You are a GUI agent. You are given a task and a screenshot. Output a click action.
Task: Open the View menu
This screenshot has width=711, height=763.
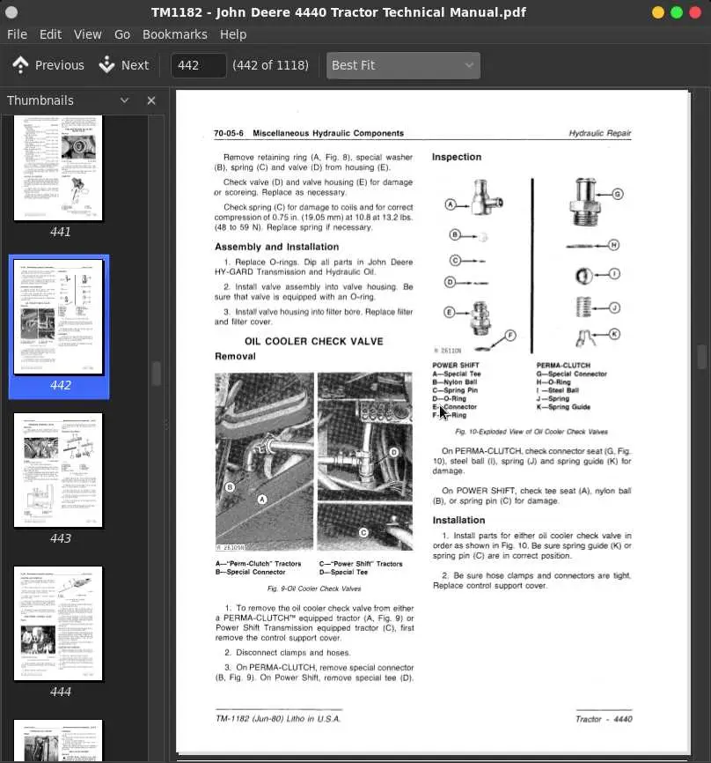pyautogui.click(x=87, y=34)
